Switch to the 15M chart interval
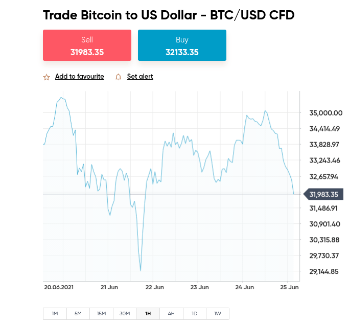Screen dimensions: 349x326 tap(101, 314)
